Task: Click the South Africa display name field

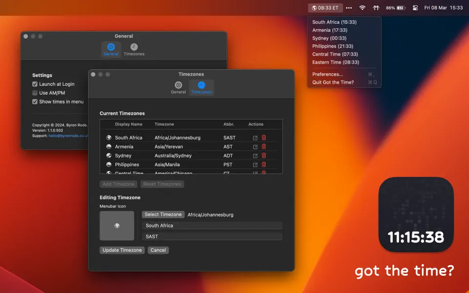Action: (x=212, y=226)
